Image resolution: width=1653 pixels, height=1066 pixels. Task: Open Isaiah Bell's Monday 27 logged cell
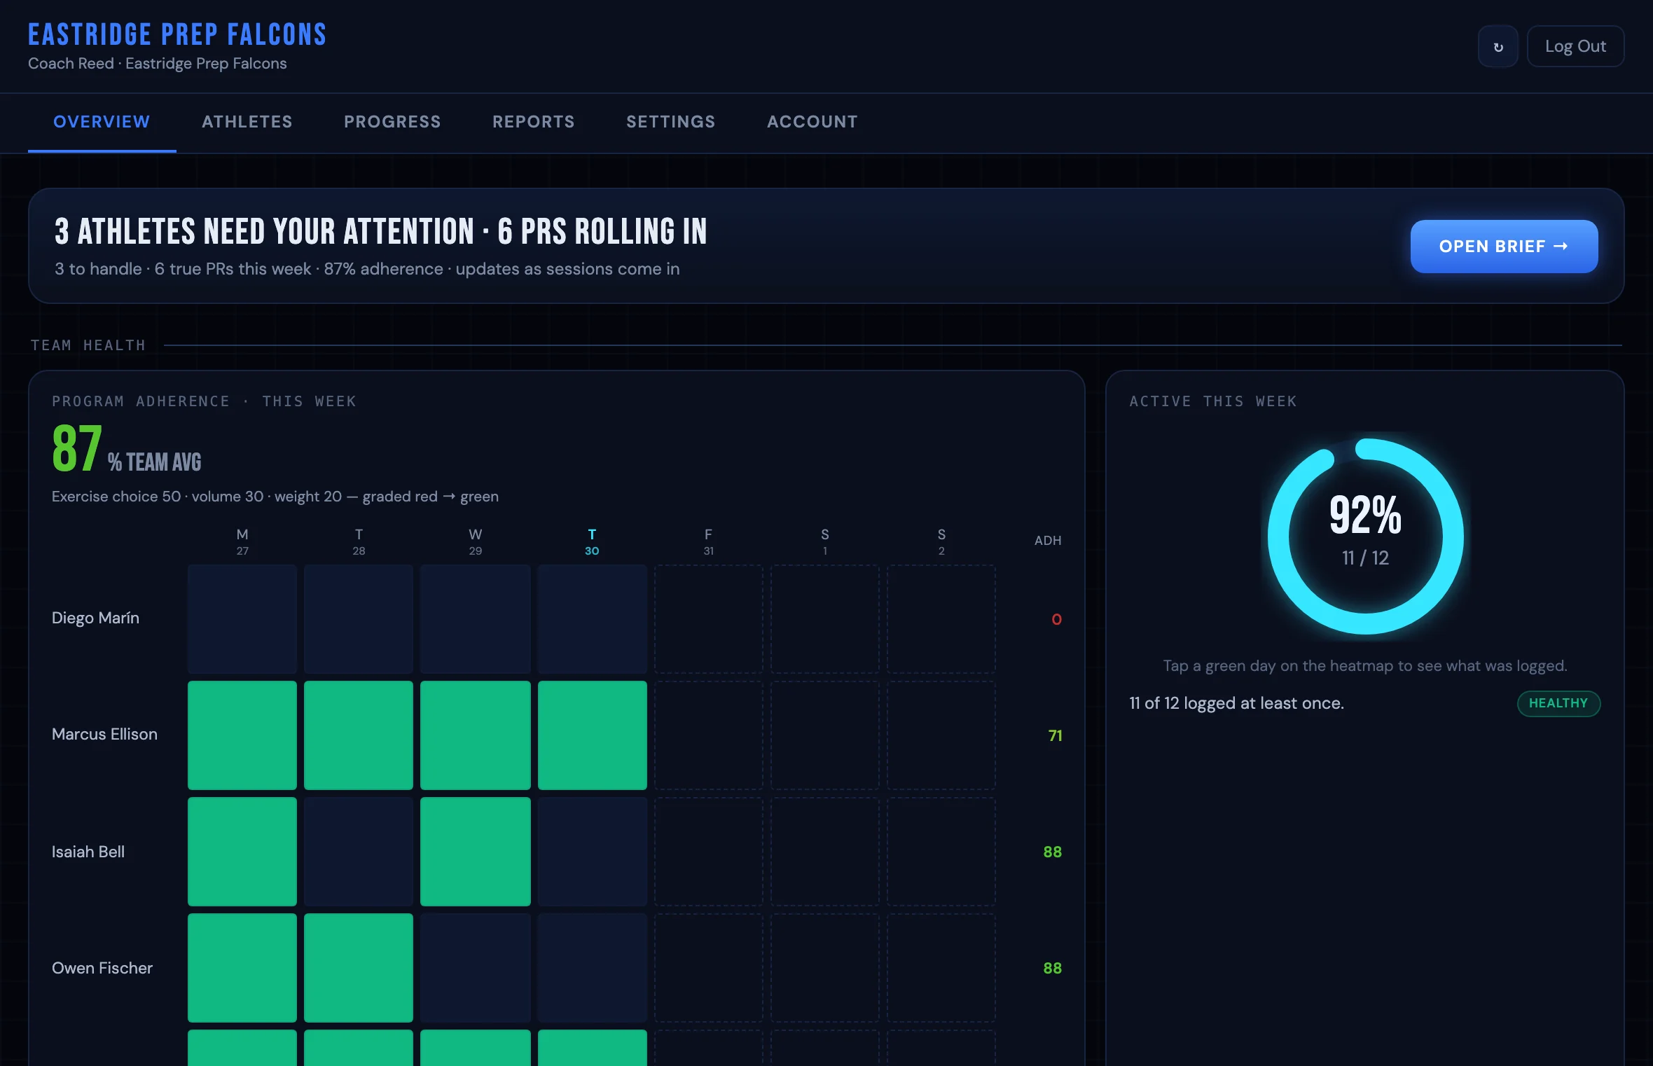click(242, 851)
